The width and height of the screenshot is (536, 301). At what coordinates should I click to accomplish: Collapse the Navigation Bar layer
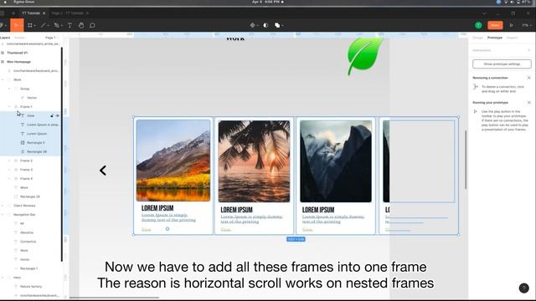point(3,215)
